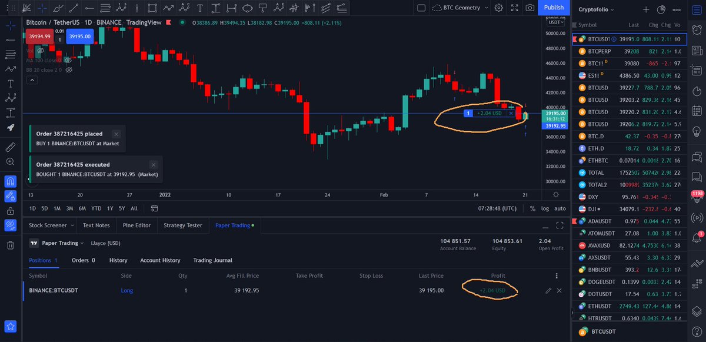Select the Text 'T' tool in top toolbar

click(x=200, y=8)
